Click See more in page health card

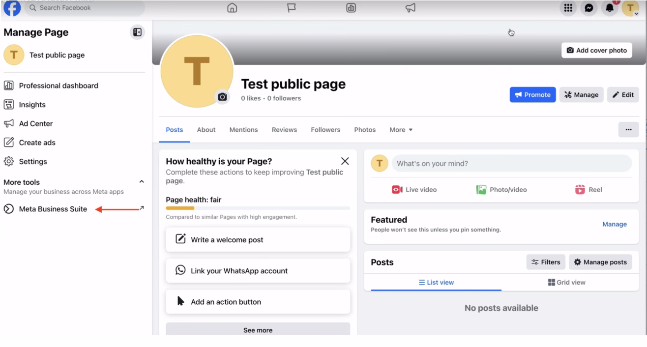point(258,330)
